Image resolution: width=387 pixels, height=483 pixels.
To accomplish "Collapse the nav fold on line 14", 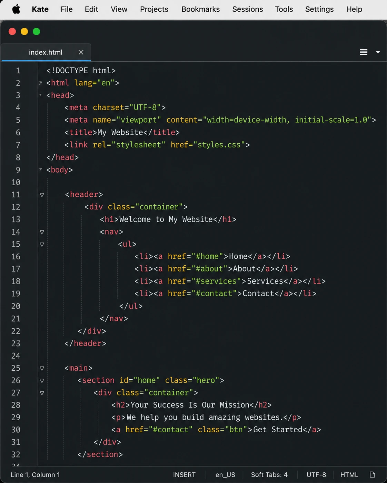I will 42,232.
